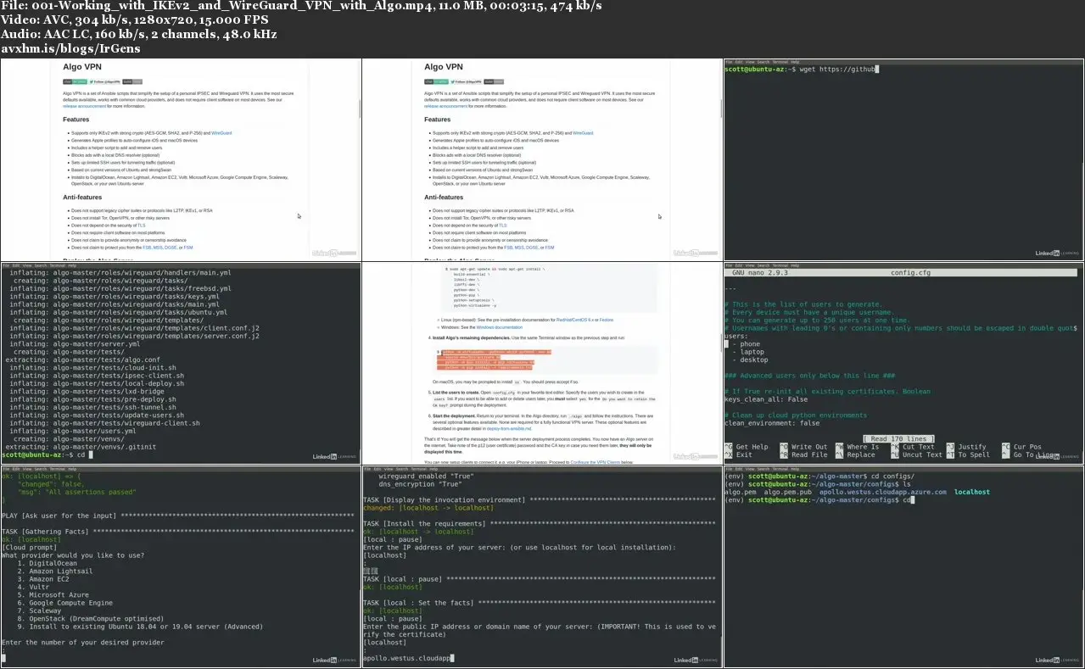1085x669 pixels.
Task: Open the thumbnail showing the wget github command
Action: click(903, 159)
